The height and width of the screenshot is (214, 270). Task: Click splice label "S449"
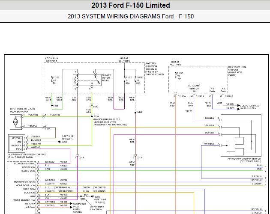140,112
